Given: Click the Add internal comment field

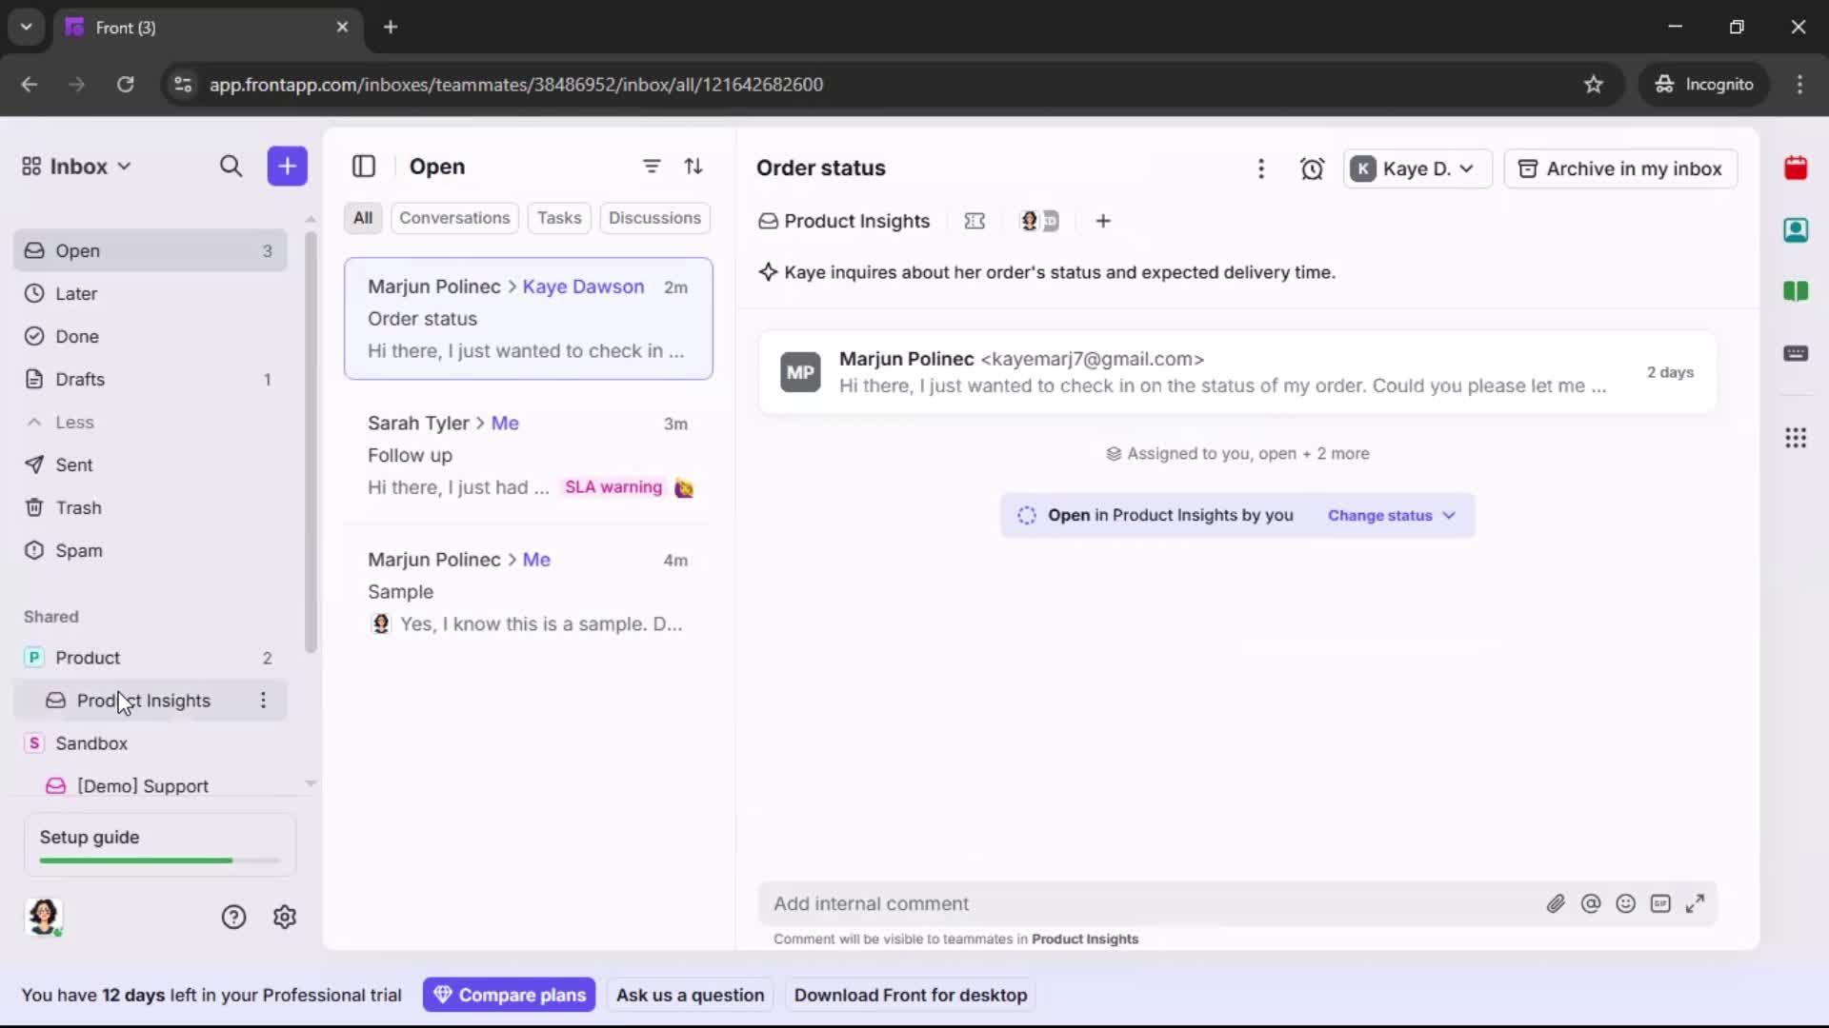Looking at the screenshot, I should (1048, 904).
